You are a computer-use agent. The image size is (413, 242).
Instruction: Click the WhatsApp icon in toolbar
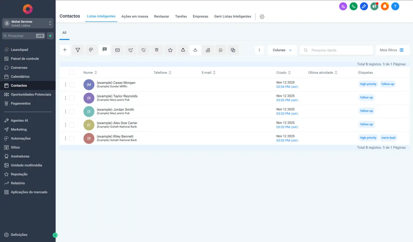coord(221,50)
